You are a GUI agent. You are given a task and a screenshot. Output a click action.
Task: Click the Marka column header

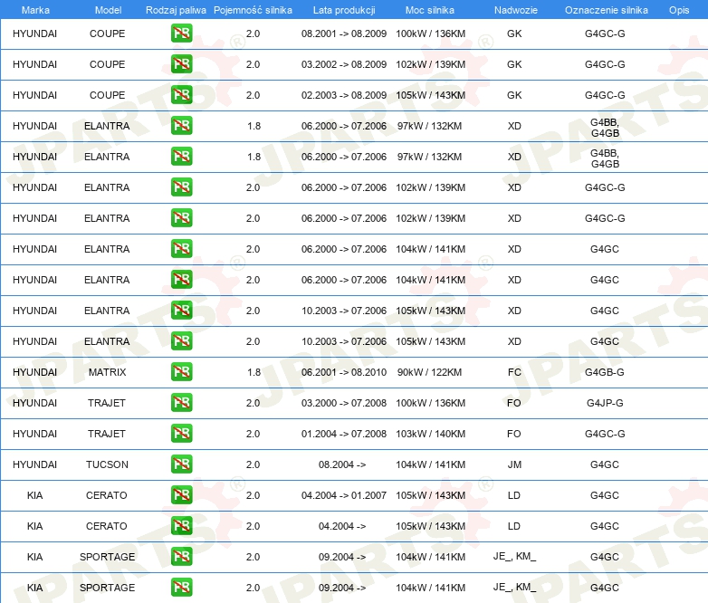point(35,10)
